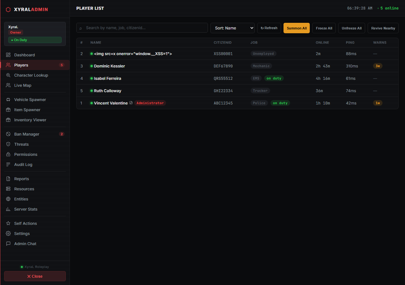Open the Audit Log page

tap(35, 164)
